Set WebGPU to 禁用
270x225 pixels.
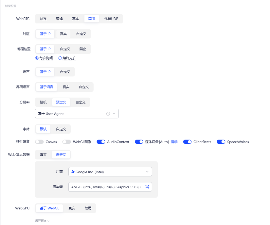[88, 208]
